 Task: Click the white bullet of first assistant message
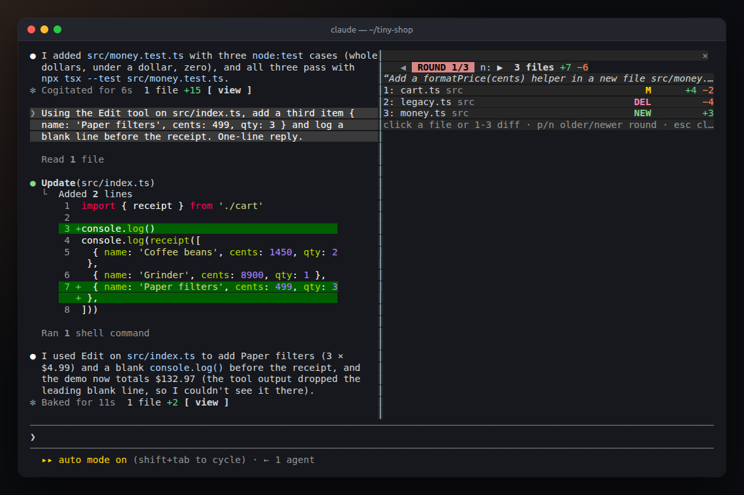[x=33, y=56]
